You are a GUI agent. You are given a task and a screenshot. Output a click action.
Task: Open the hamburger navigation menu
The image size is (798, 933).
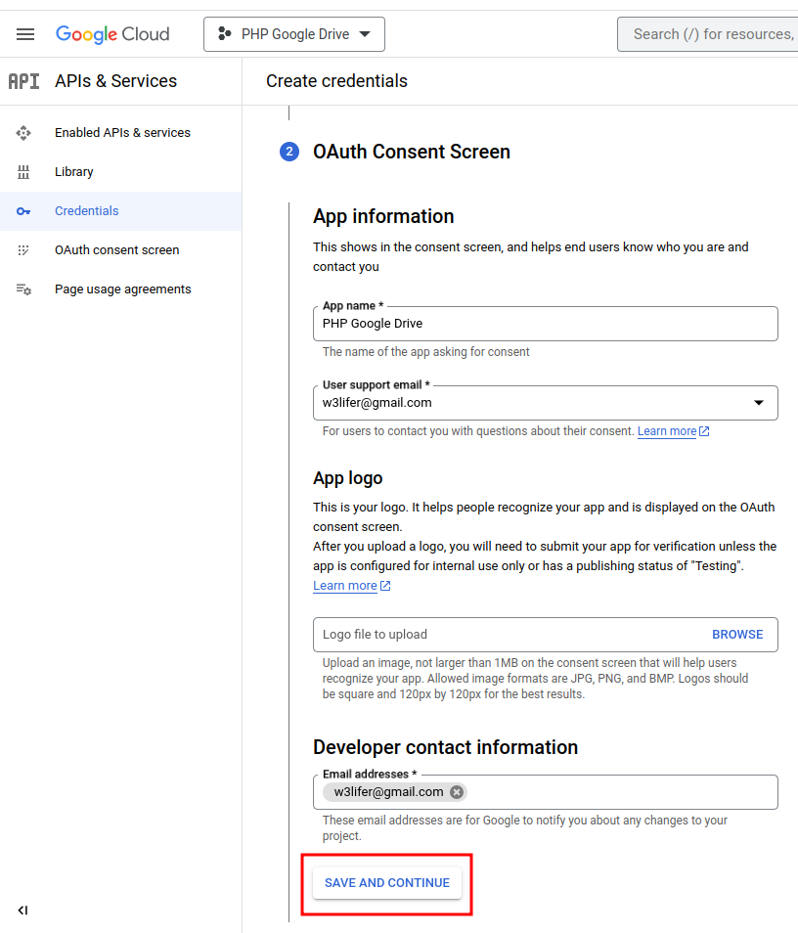pos(25,34)
